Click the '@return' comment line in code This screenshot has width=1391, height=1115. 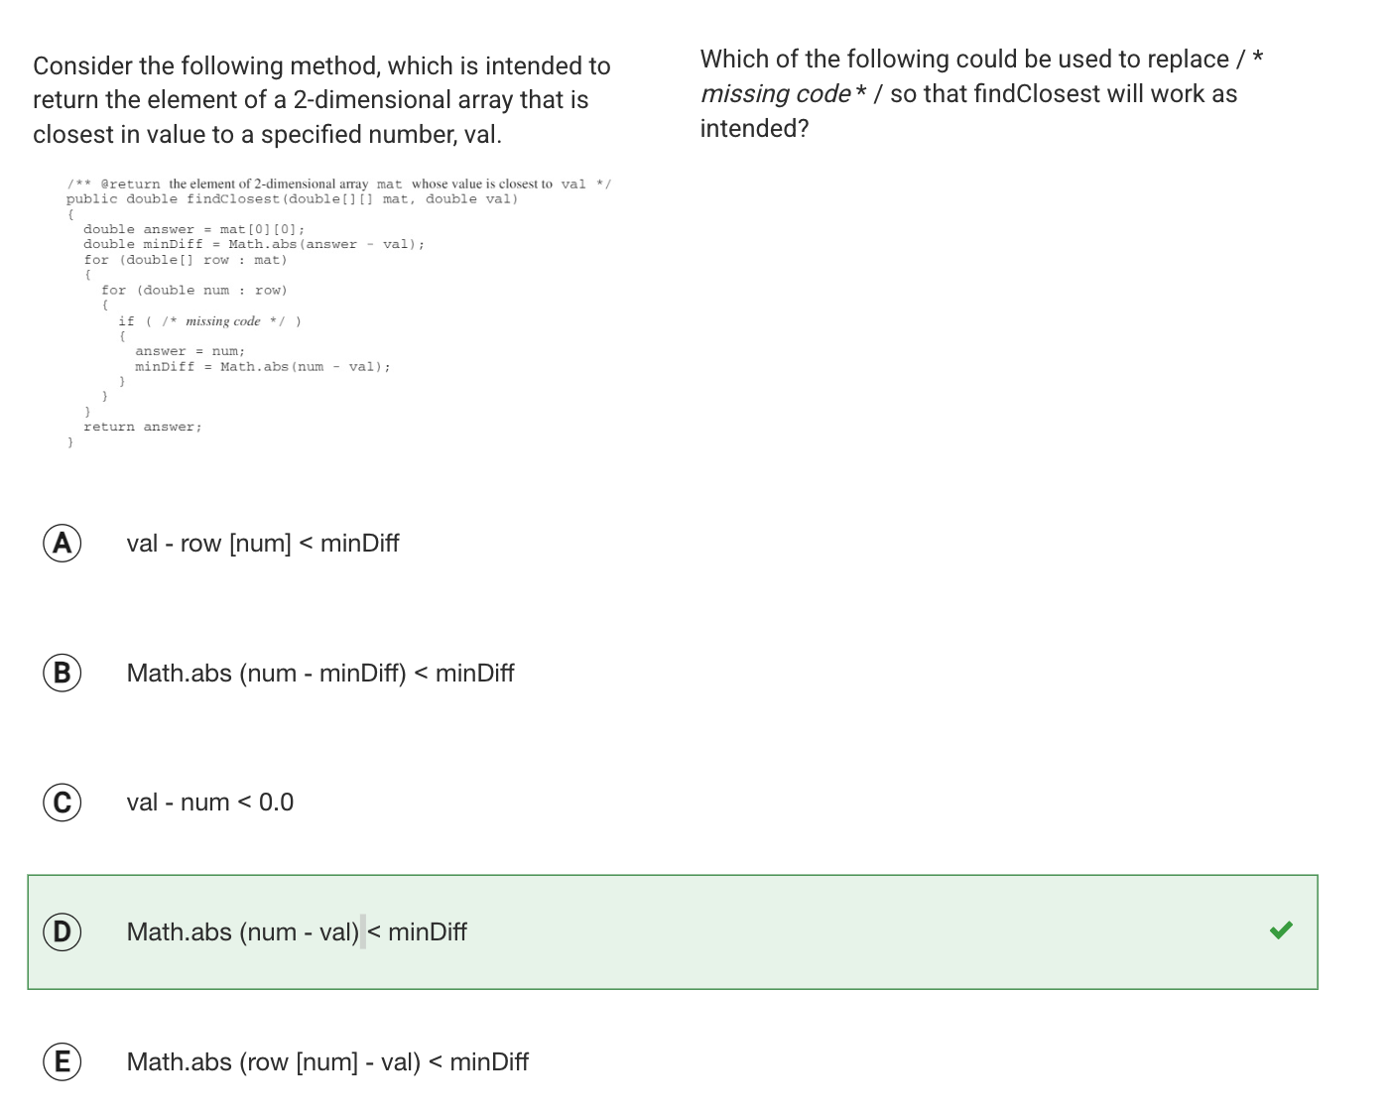coord(339,184)
